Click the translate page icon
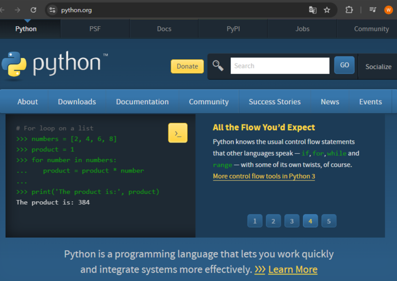 313,10
